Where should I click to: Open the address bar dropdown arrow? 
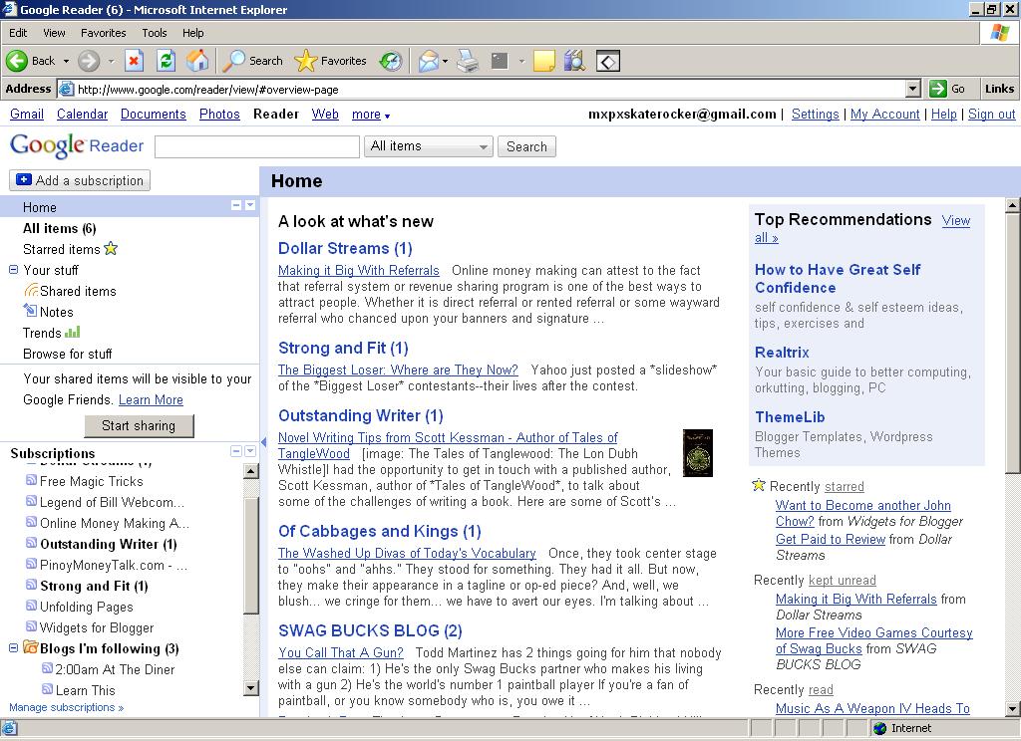tap(913, 89)
